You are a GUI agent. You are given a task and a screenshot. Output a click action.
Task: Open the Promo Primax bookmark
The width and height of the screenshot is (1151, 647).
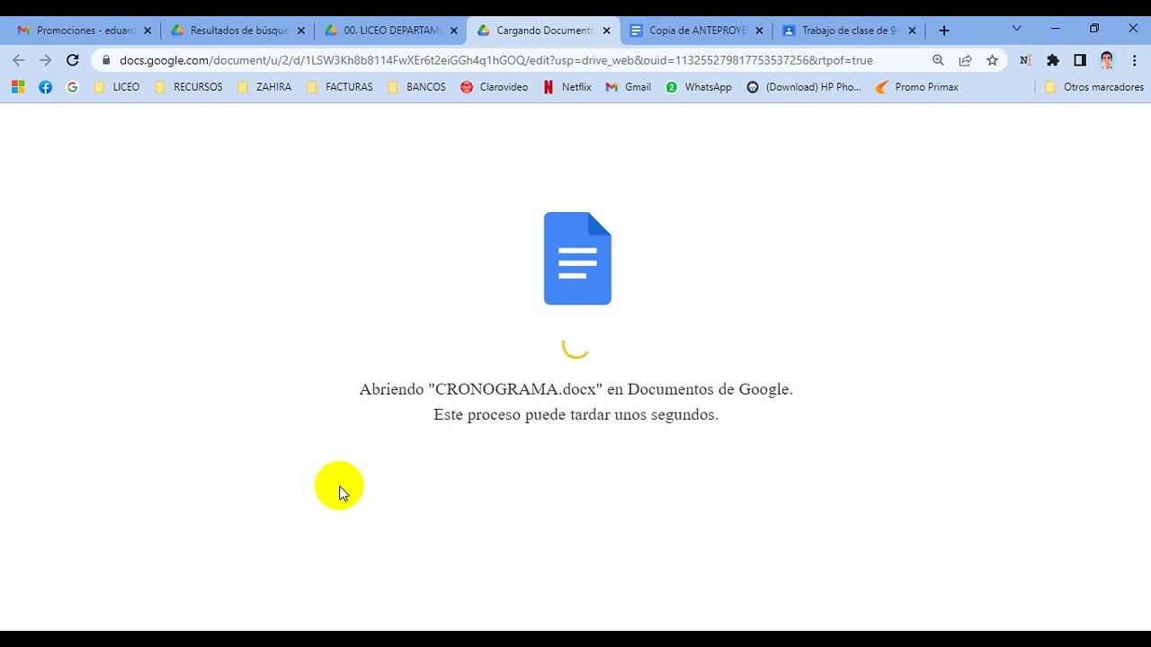(916, 87)
